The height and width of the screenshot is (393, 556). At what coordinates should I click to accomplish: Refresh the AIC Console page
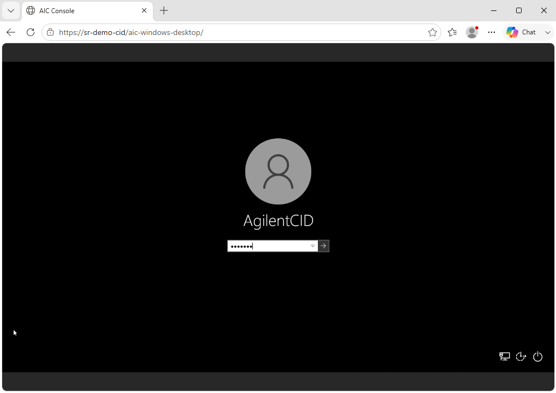click(31, 32)
